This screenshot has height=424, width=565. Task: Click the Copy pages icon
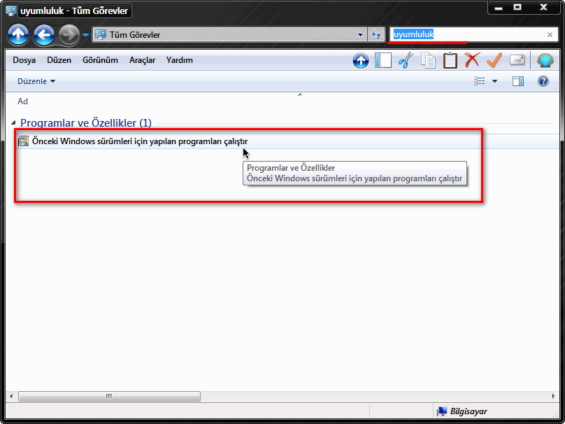coord(428,60)
